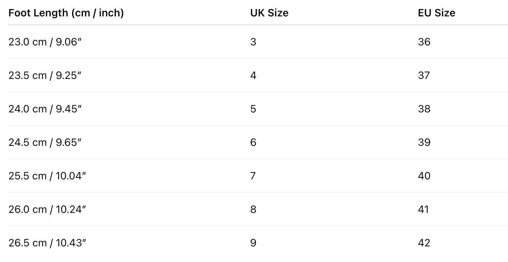Click EU size 40 value
The width and height of the screenshot is (508, 262).
(x=424, y=176)
